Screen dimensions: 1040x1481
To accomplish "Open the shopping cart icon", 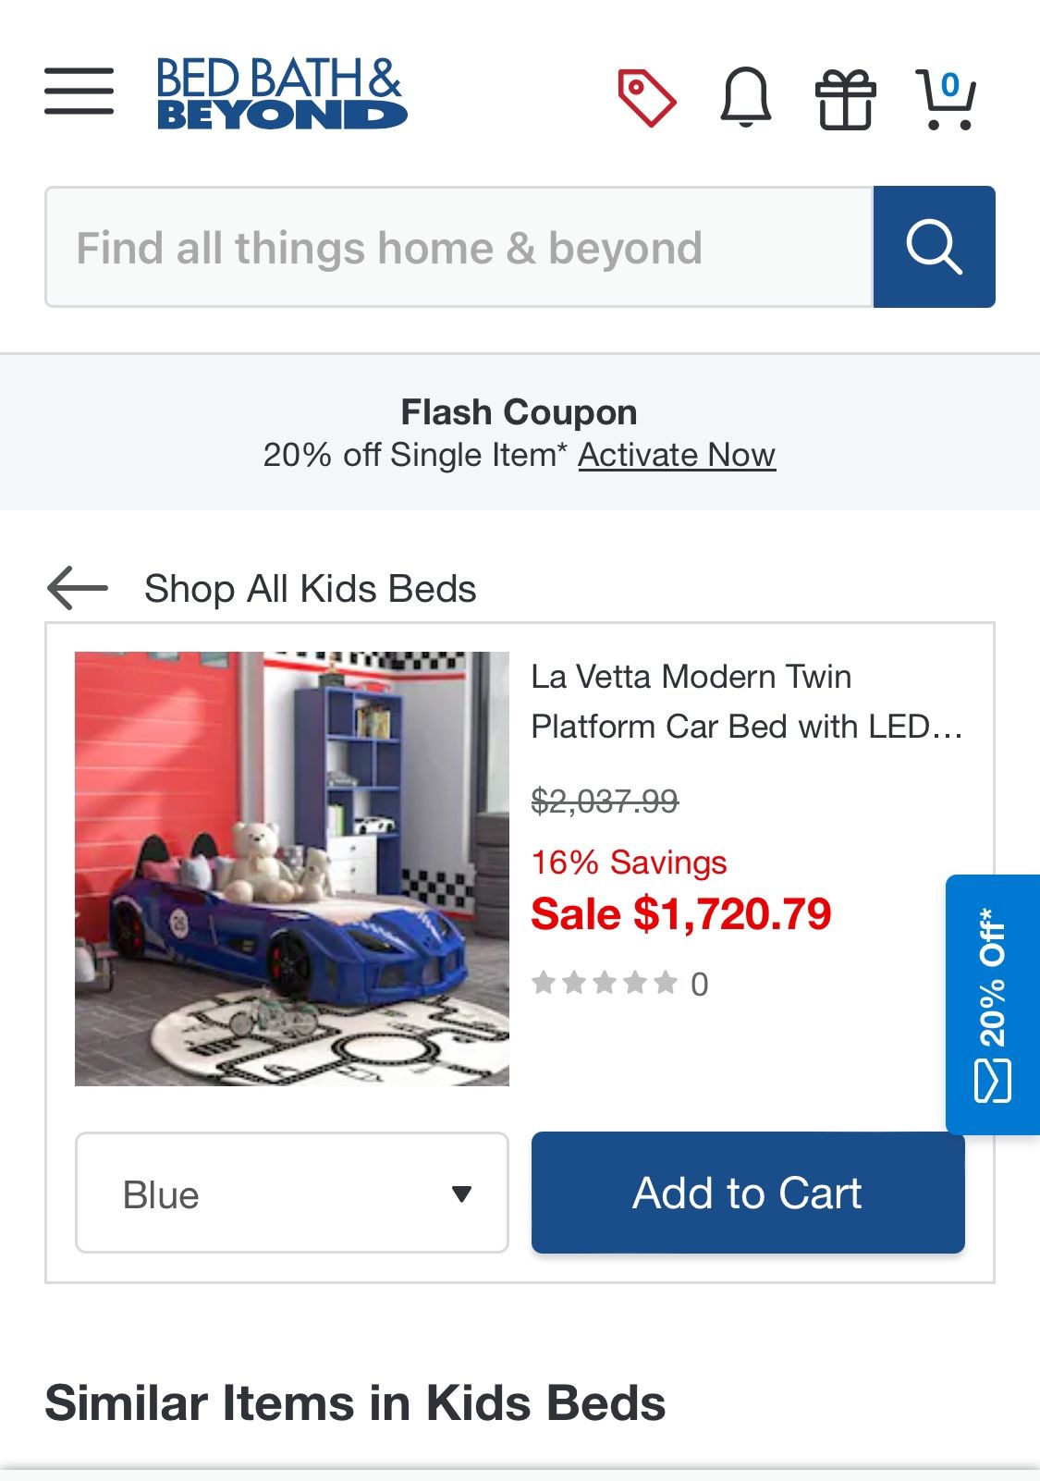I will pos(945,99).
